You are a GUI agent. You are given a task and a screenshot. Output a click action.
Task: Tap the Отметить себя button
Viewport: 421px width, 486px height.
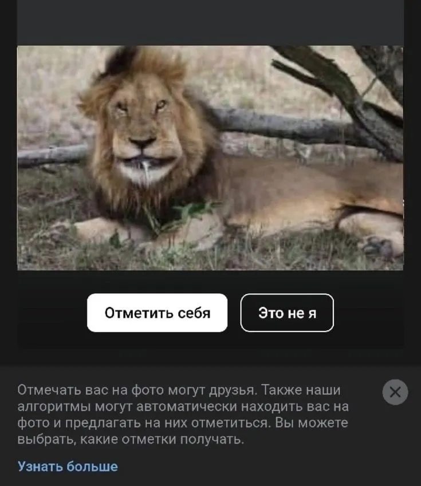[158, 313]
